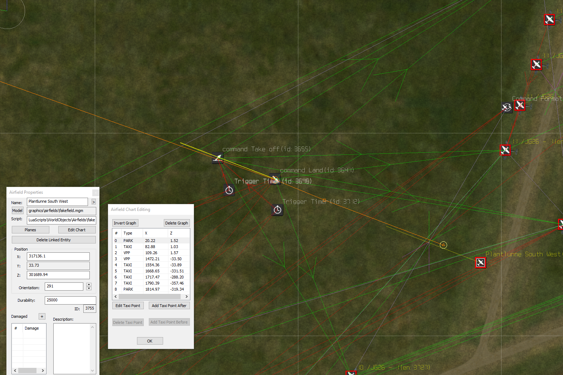Image resolution: width=563 pixels, height=375 pixels.
Task: Add a Damaged entry with plus button
Action: [x=42, y=316]
